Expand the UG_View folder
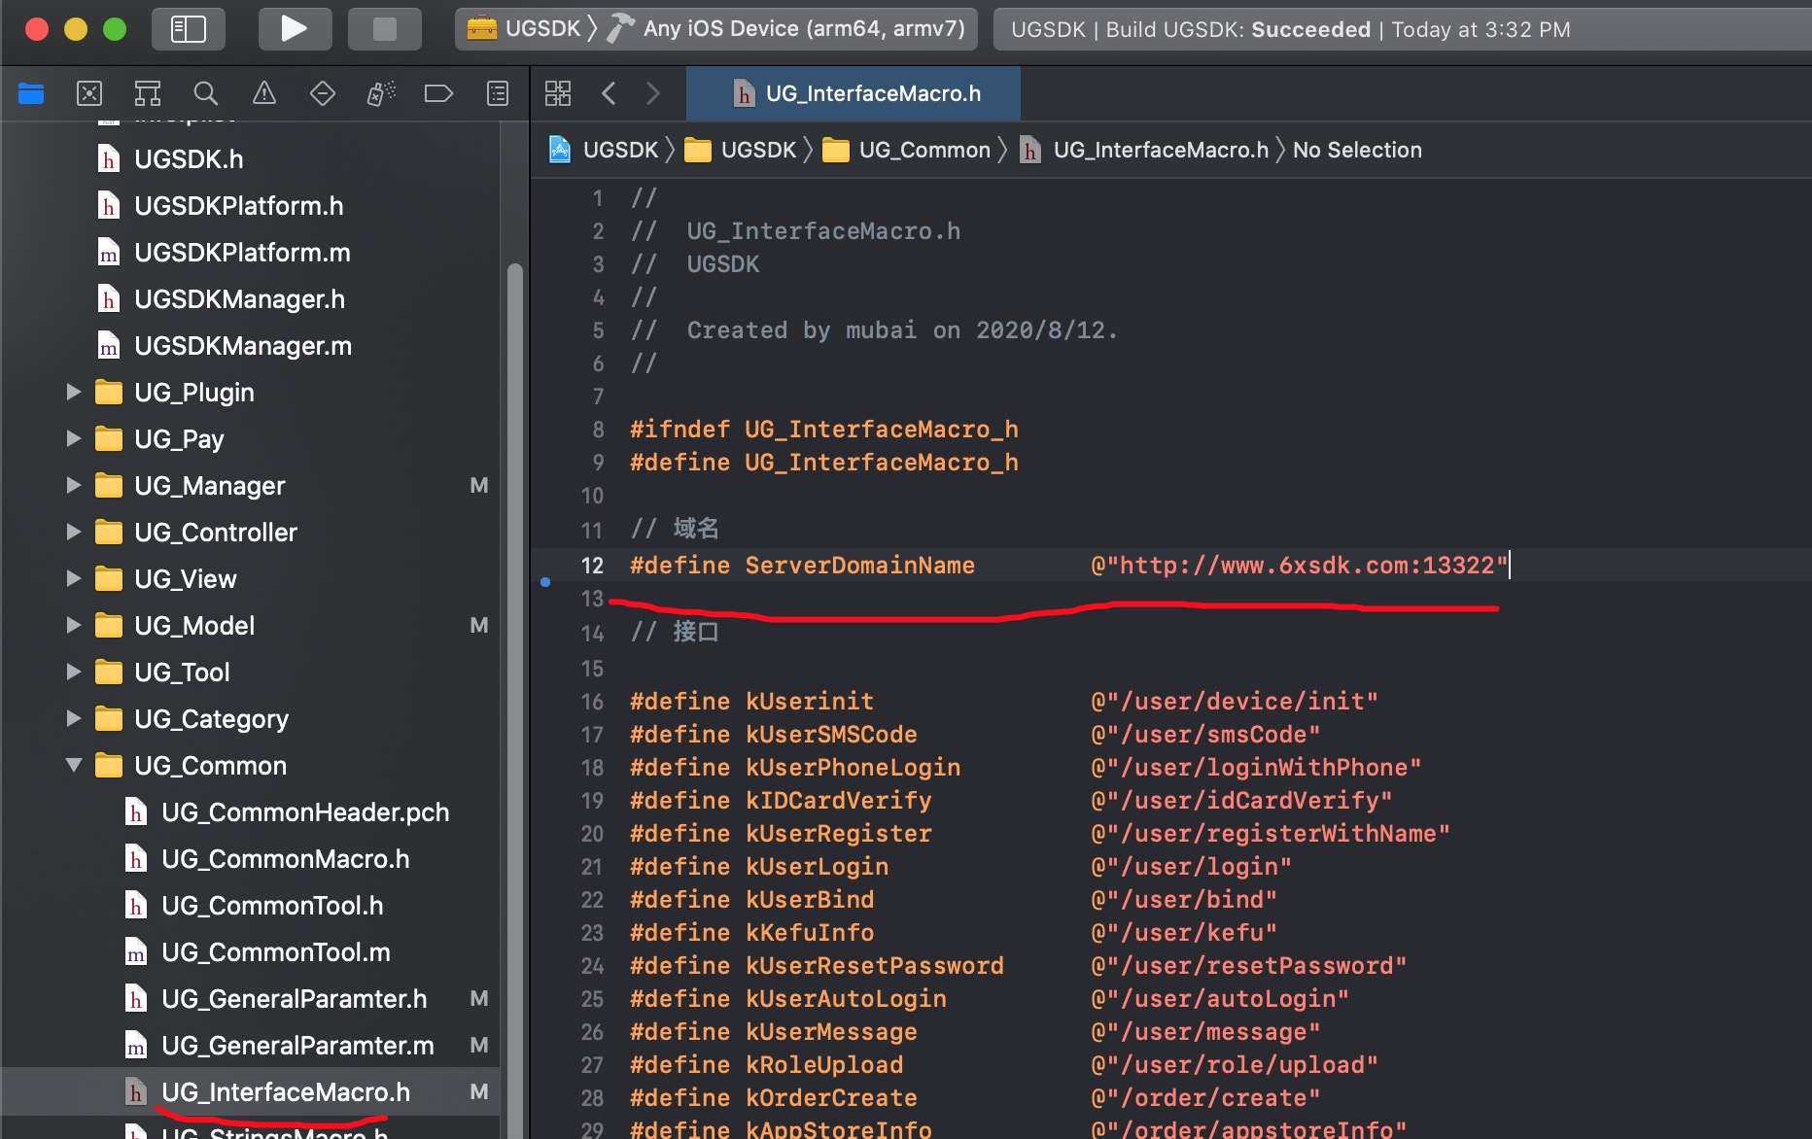The height and width of the screenshot is (1139, 1812). click(73, 578)
